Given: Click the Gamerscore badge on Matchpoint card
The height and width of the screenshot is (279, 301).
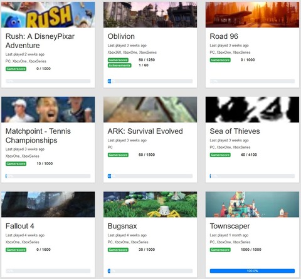Looking at the screenshot, I should coord(16,164).
